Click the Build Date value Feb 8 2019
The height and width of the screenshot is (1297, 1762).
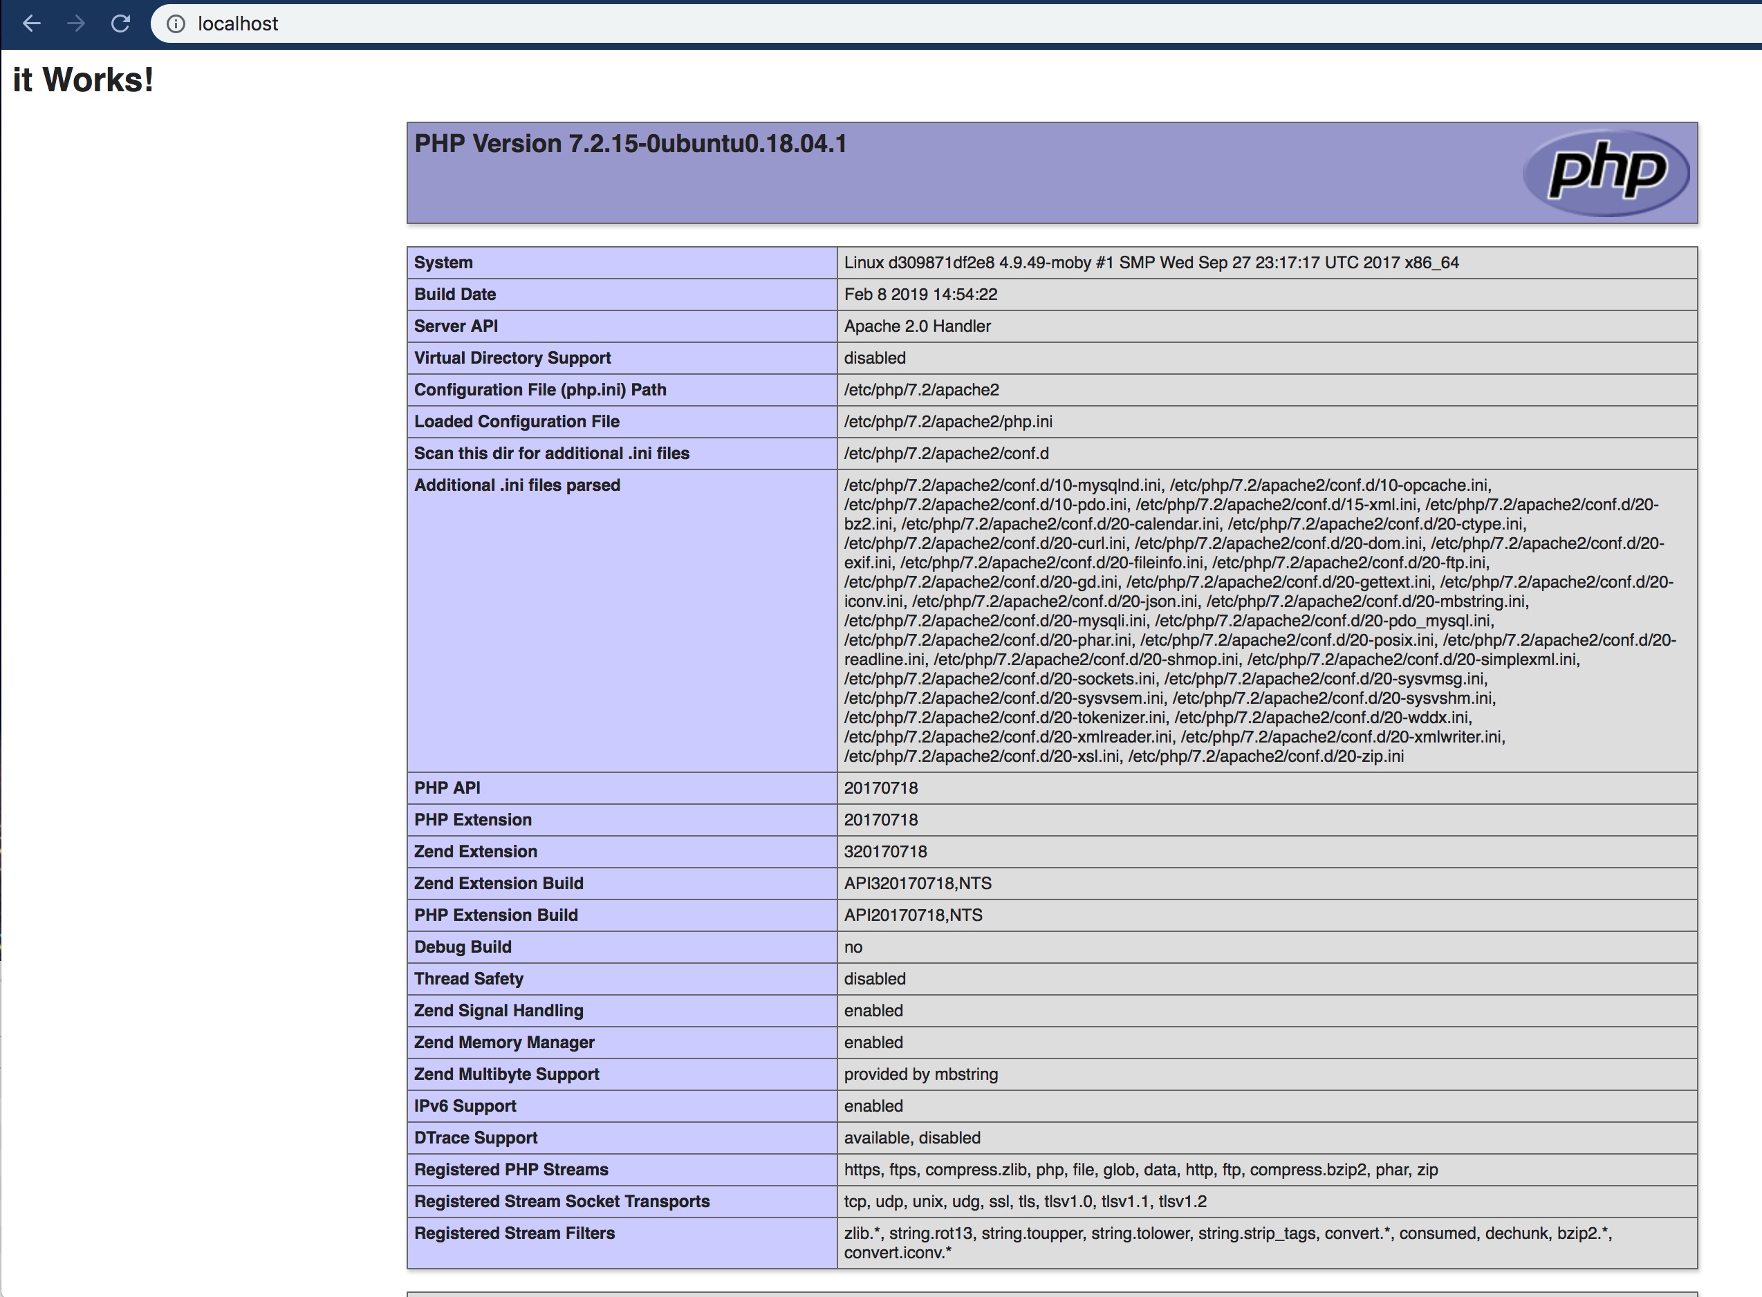coord(920,295)
